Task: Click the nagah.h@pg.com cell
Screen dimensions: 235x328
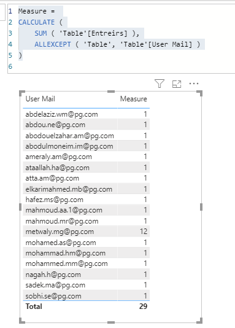Action: pos(53,275)
